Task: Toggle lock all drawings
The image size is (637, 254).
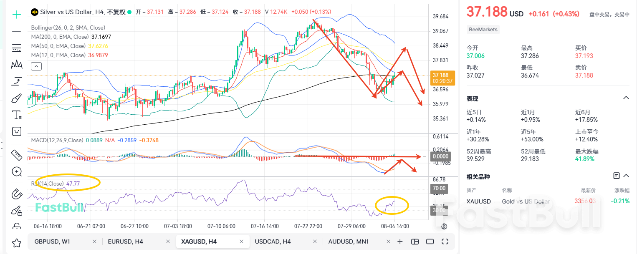Action: tap(16, 225)
